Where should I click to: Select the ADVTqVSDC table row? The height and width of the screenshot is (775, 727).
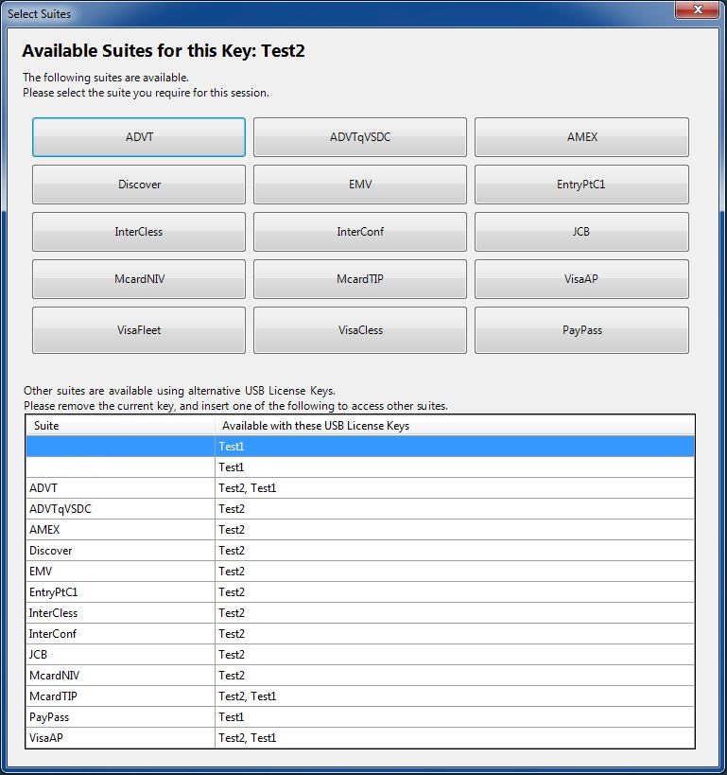click(360, 508)
